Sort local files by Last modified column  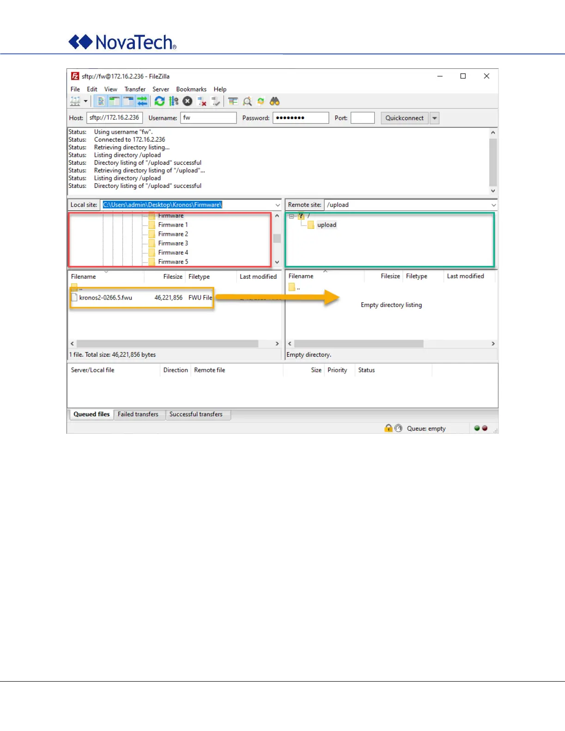tap(258, 276)
